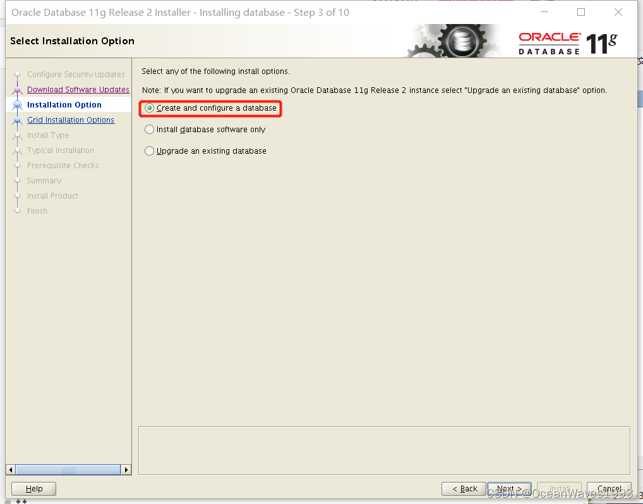643x504 pixels.
Task: Click the Finish step text
Action: click(x=37, y=211)
